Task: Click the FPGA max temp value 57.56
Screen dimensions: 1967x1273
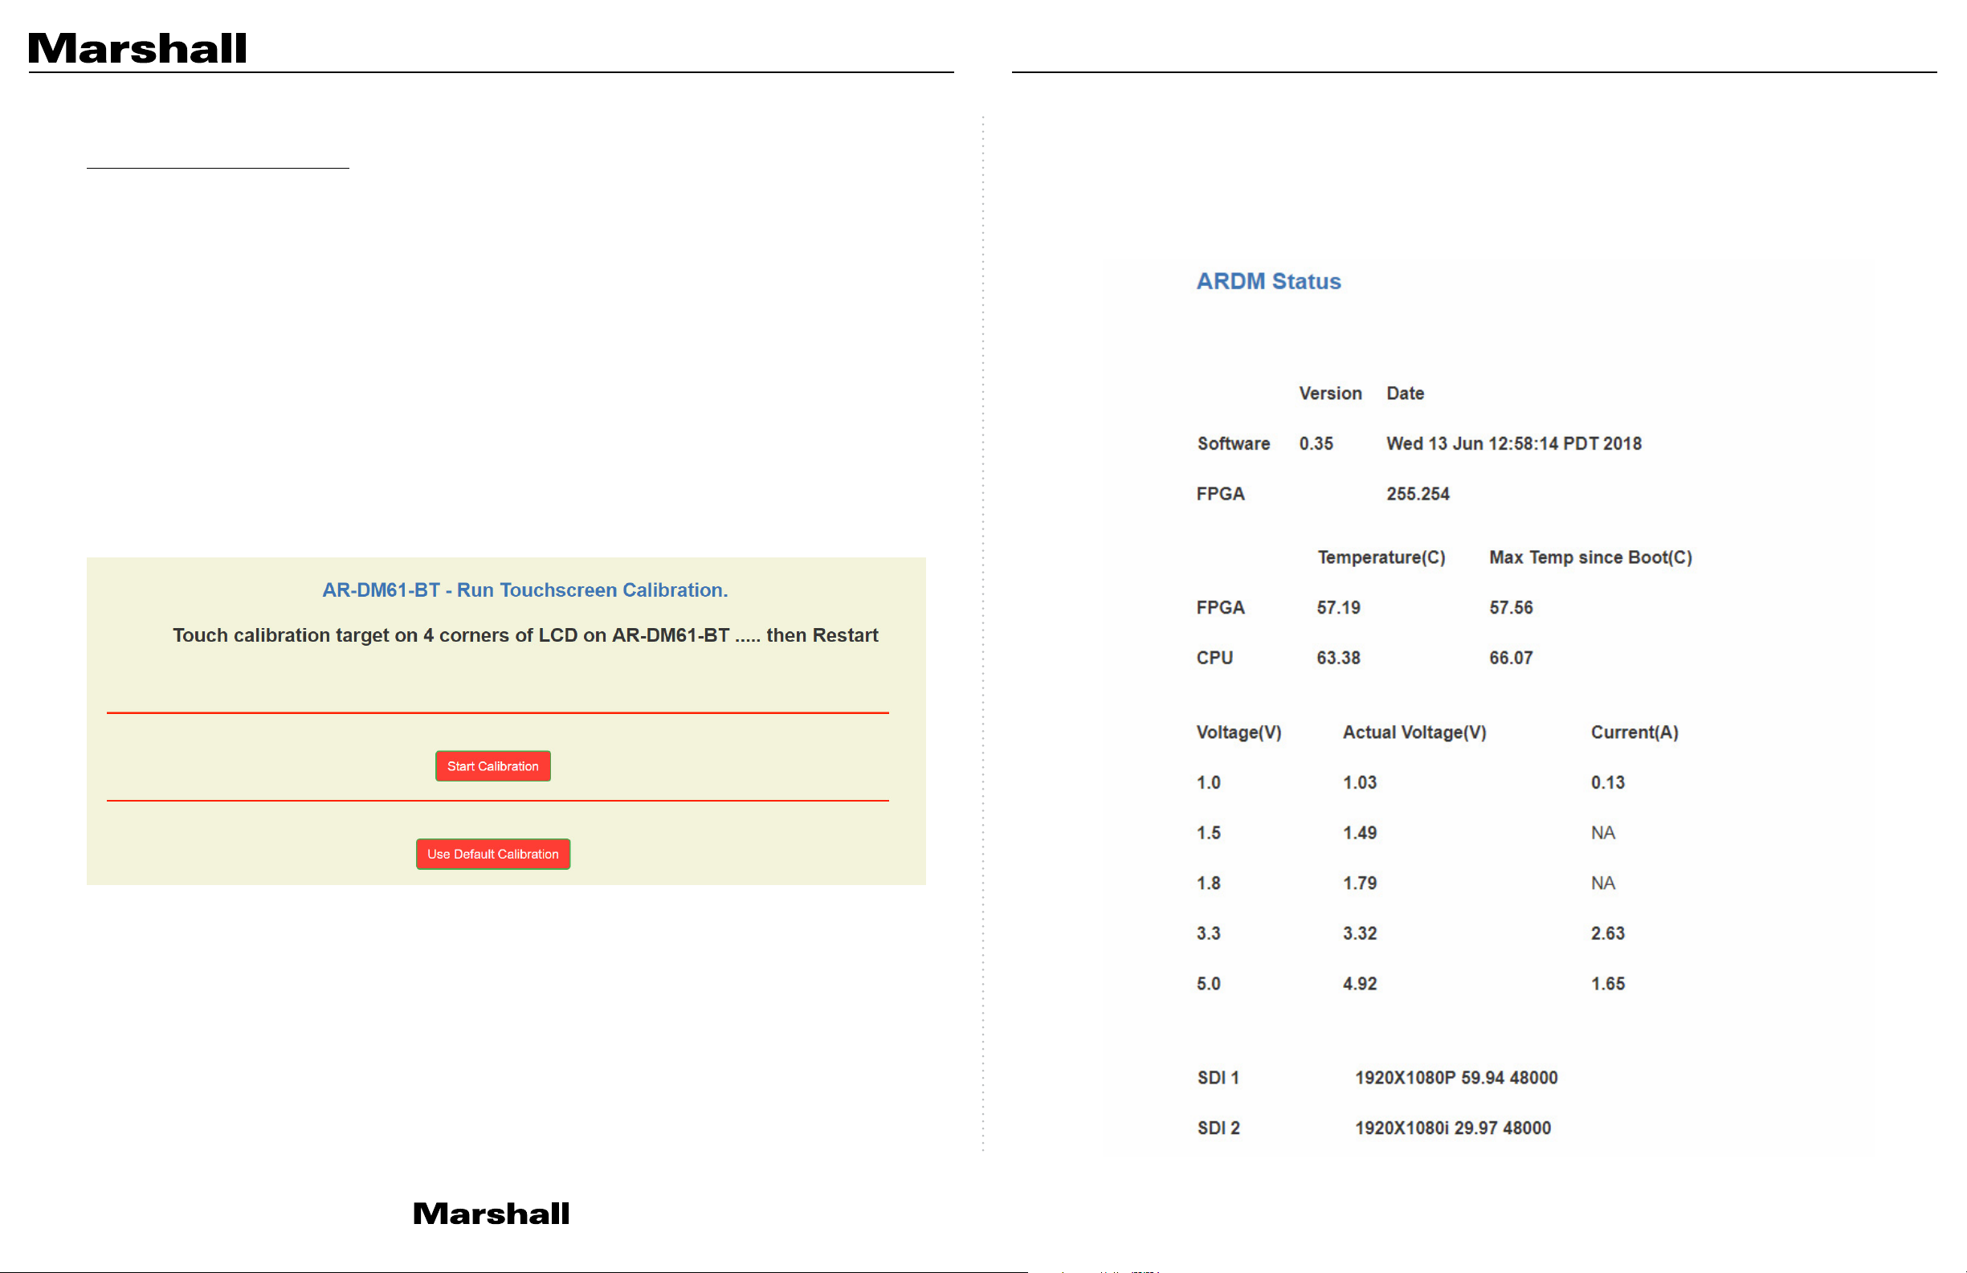Action: click(x=1511, y=607)
